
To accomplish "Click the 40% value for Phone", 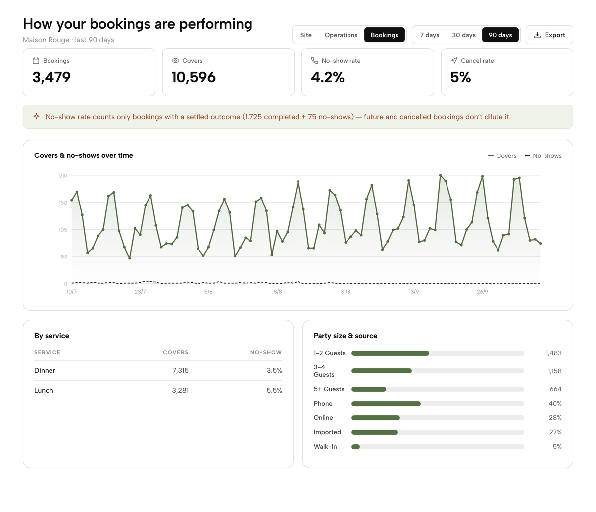I will coord(555,404).
